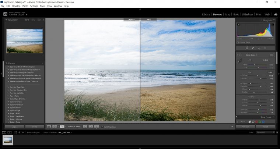Add a new preset with plus icon

tap(43, 63)
